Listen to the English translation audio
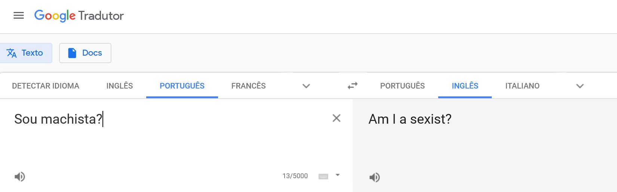The width and height of the screenshot is (617, 192). [x=374, y=177]
